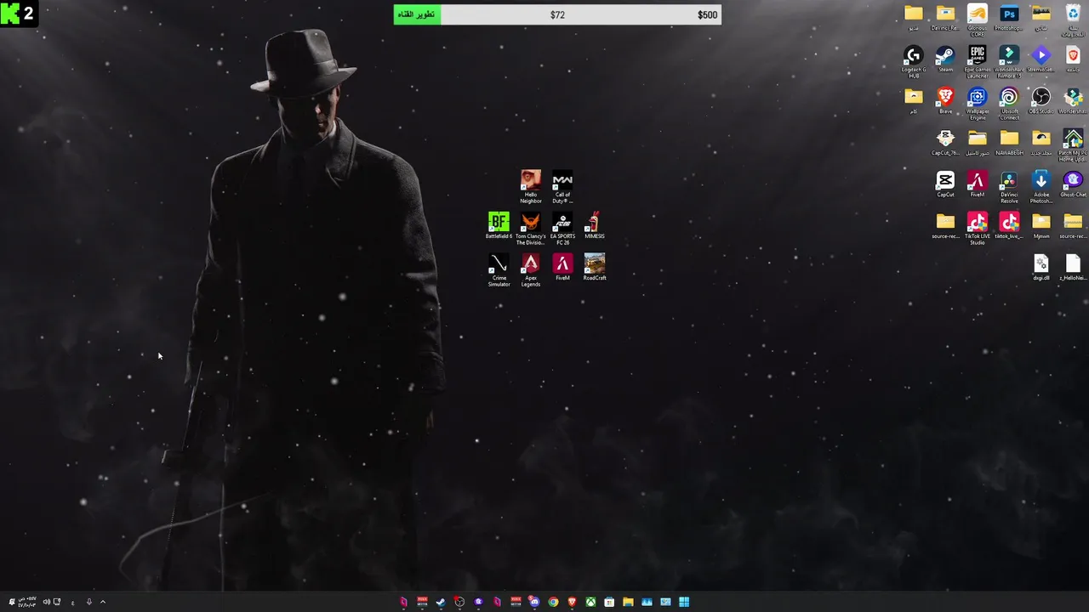Open the network display tray icon
This screenshot has height=612, width=1089.
click(x=57, y=602)
